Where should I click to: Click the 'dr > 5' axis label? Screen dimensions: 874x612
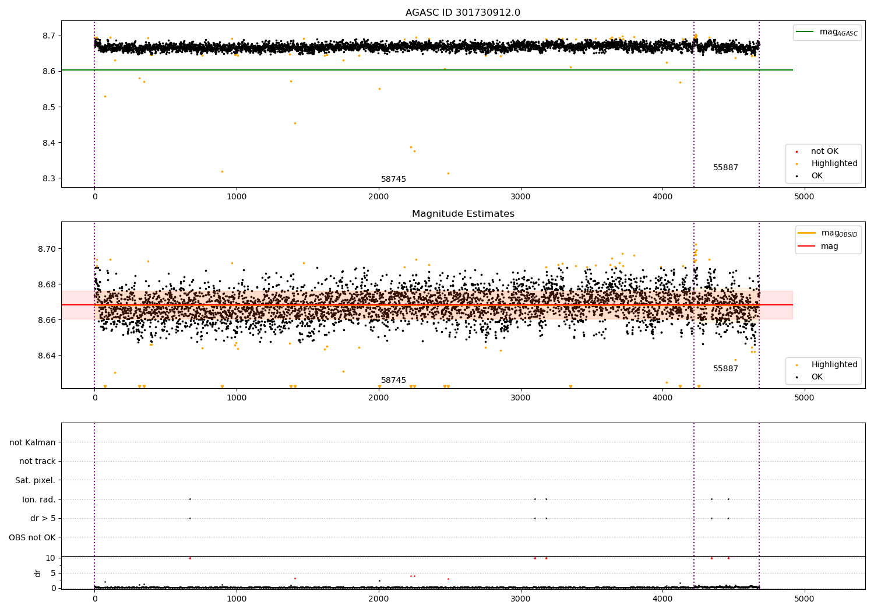coord(43,519)
